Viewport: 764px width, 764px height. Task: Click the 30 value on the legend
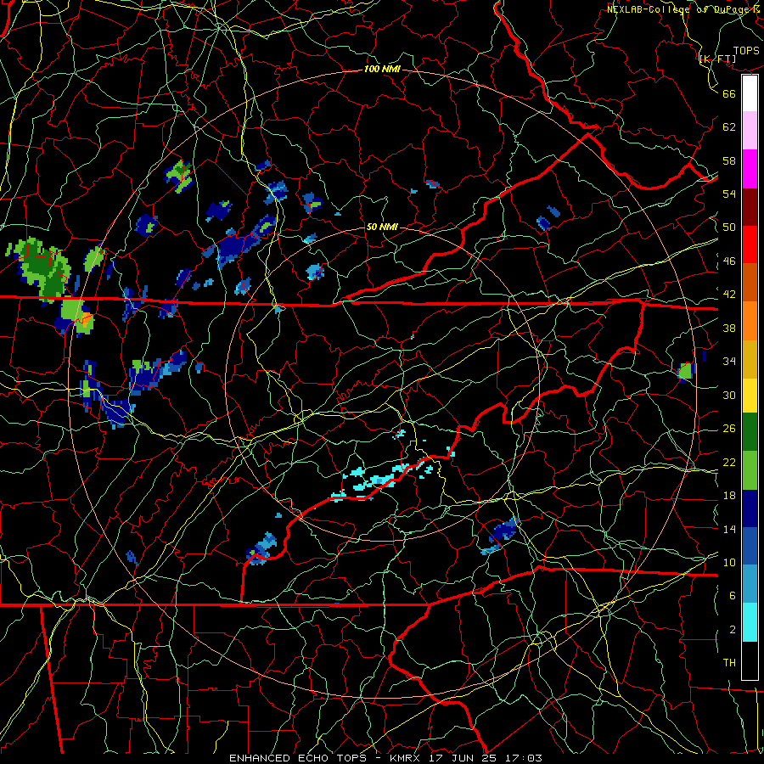pyautogui.click(x=729, y=395)
